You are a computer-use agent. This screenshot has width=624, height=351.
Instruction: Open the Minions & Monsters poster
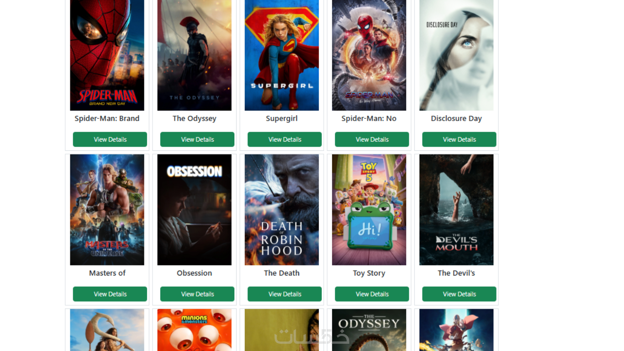(x=194, y=330)
